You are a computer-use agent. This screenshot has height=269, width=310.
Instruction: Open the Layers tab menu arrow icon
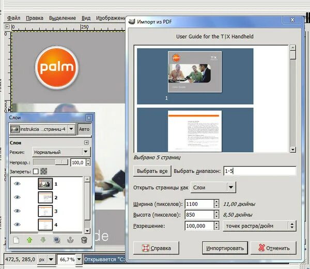pyautogui.click(x=86, y=142)
